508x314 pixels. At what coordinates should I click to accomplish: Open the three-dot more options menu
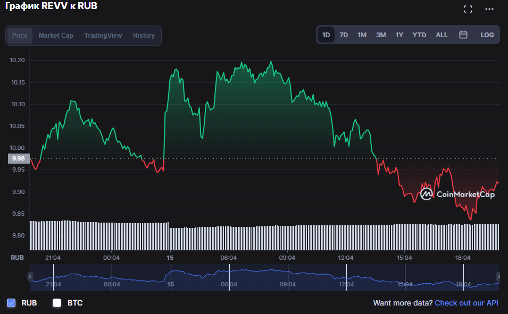[x=489, y=9]
